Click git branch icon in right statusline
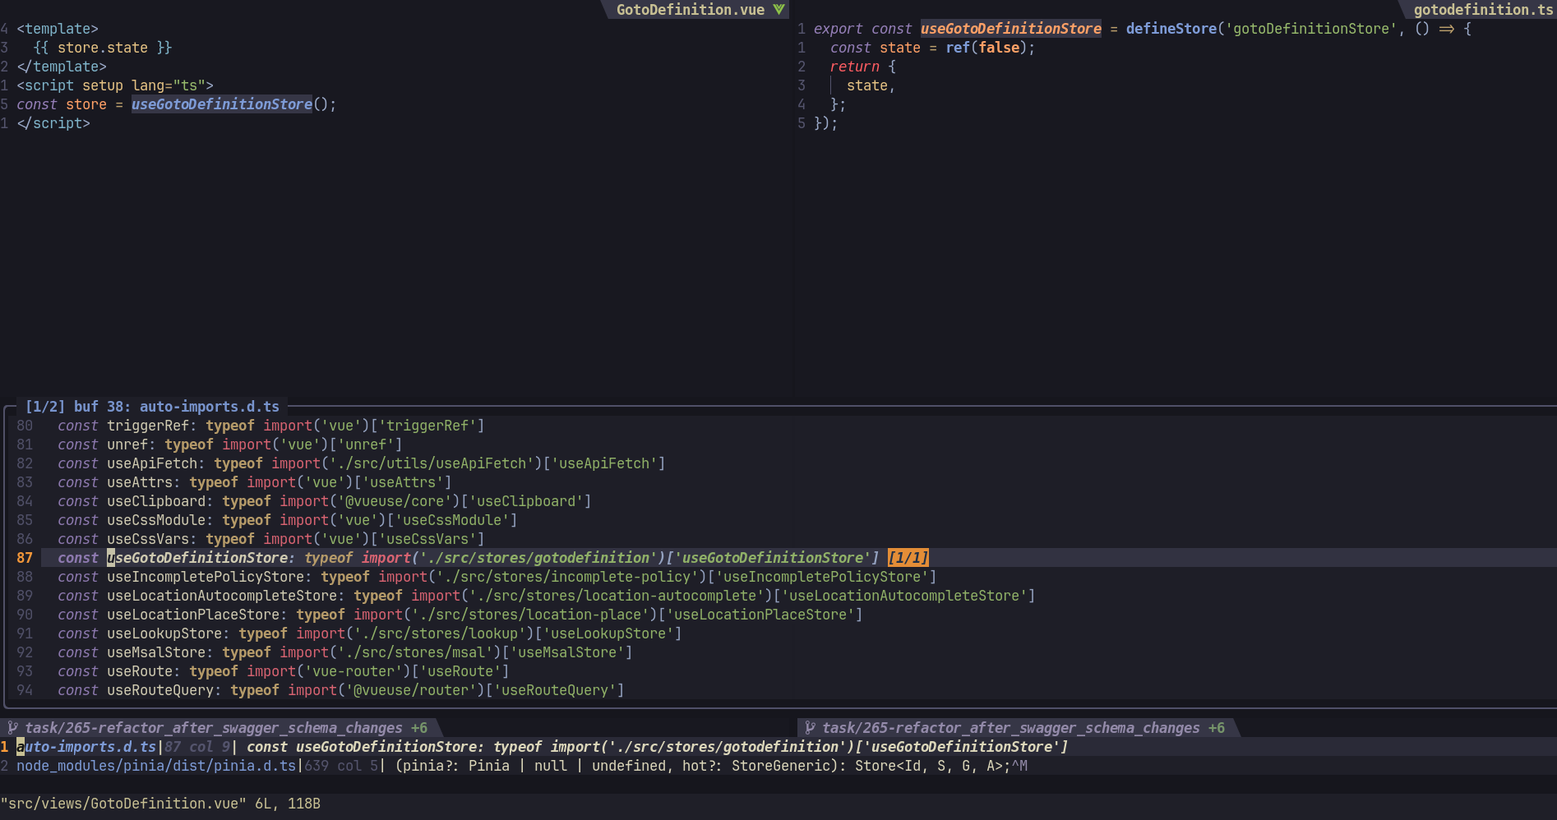The height and width of the screenshot is (820, 1557). [x=811, y=728]
